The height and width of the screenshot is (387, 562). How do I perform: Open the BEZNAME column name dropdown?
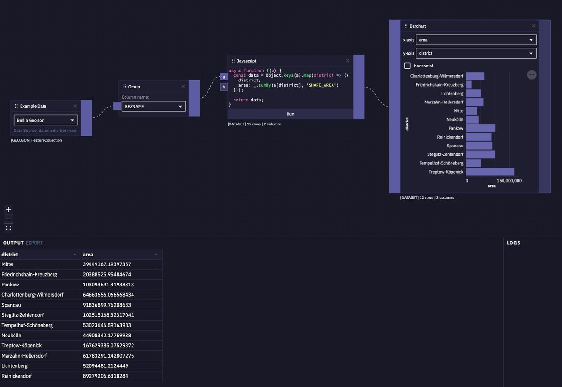153,106
